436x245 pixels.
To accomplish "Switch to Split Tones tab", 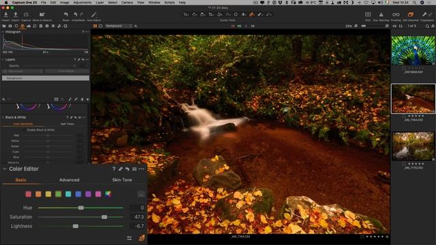I will tap(67, 124).
